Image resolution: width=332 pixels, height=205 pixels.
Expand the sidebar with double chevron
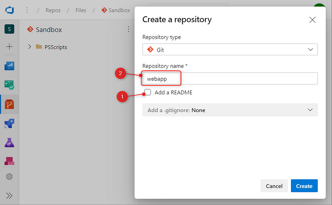coord(10,195)
